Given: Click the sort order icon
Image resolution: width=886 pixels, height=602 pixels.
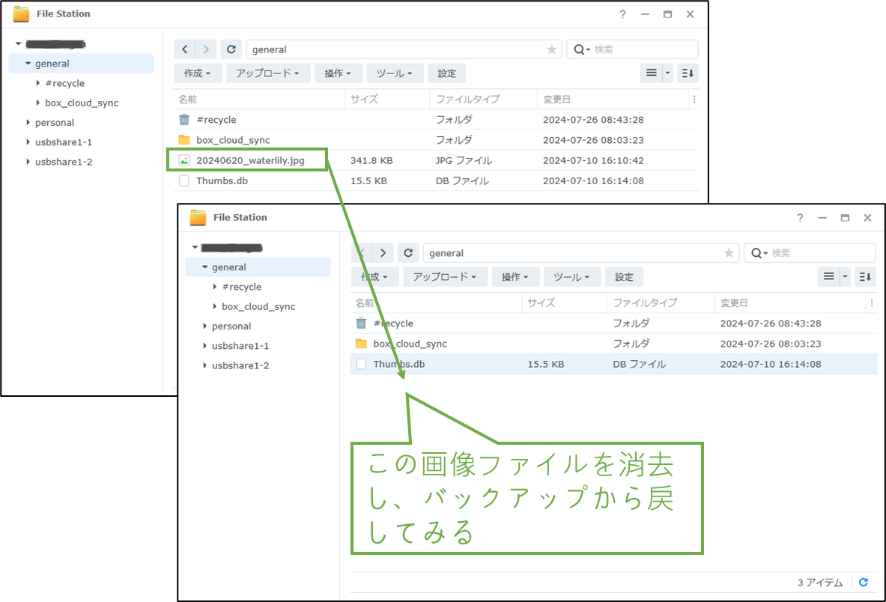Looking at the screenshot, I should tap(688, 73).
